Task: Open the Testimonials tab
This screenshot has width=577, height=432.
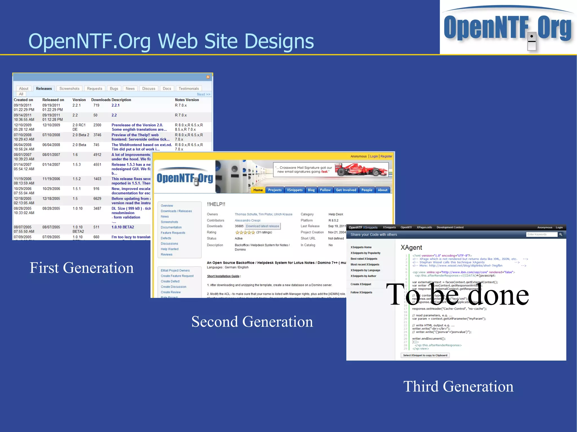Action: coord(189,89)
